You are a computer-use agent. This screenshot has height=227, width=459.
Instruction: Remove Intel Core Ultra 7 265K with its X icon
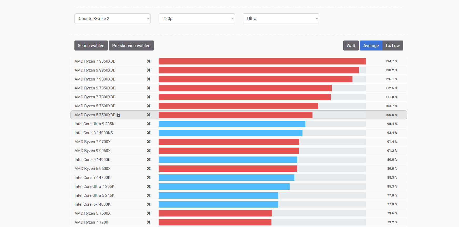(149, 186)
